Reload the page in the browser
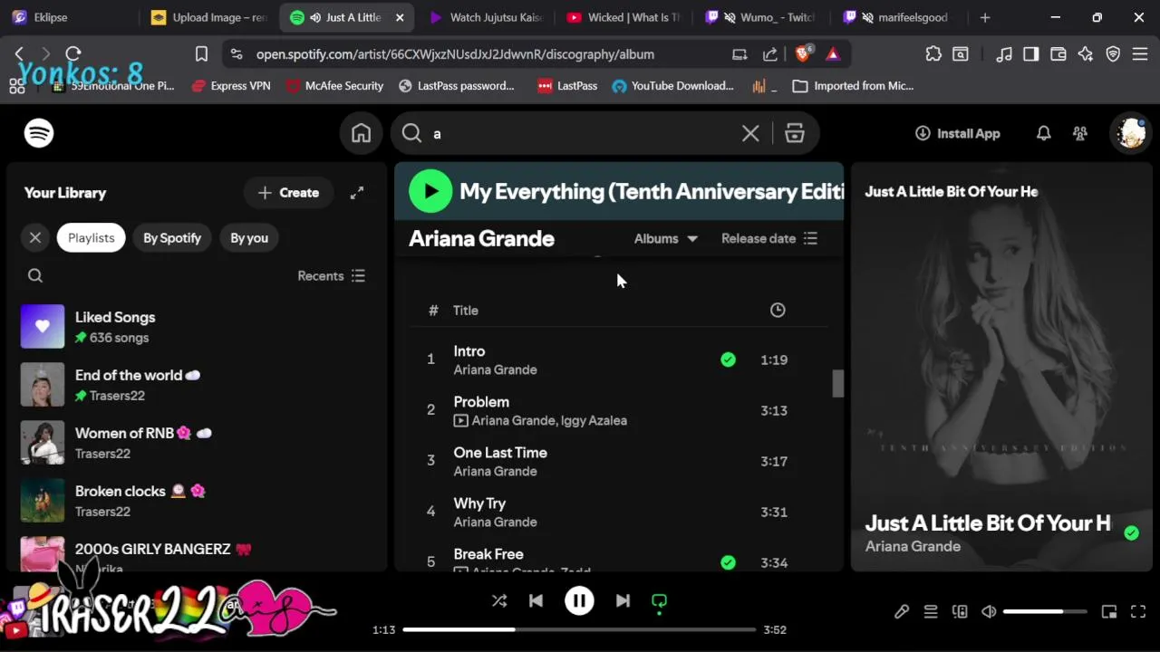The width and height of the screenshot is (1160, 652). point(73,54)
